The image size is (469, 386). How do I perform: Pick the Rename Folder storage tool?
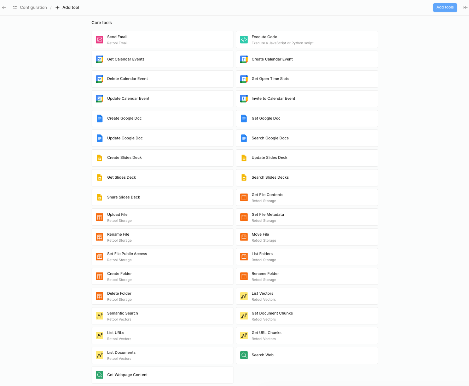306,276
